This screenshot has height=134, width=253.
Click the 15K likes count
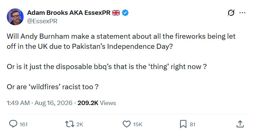(x=138, y=124)
